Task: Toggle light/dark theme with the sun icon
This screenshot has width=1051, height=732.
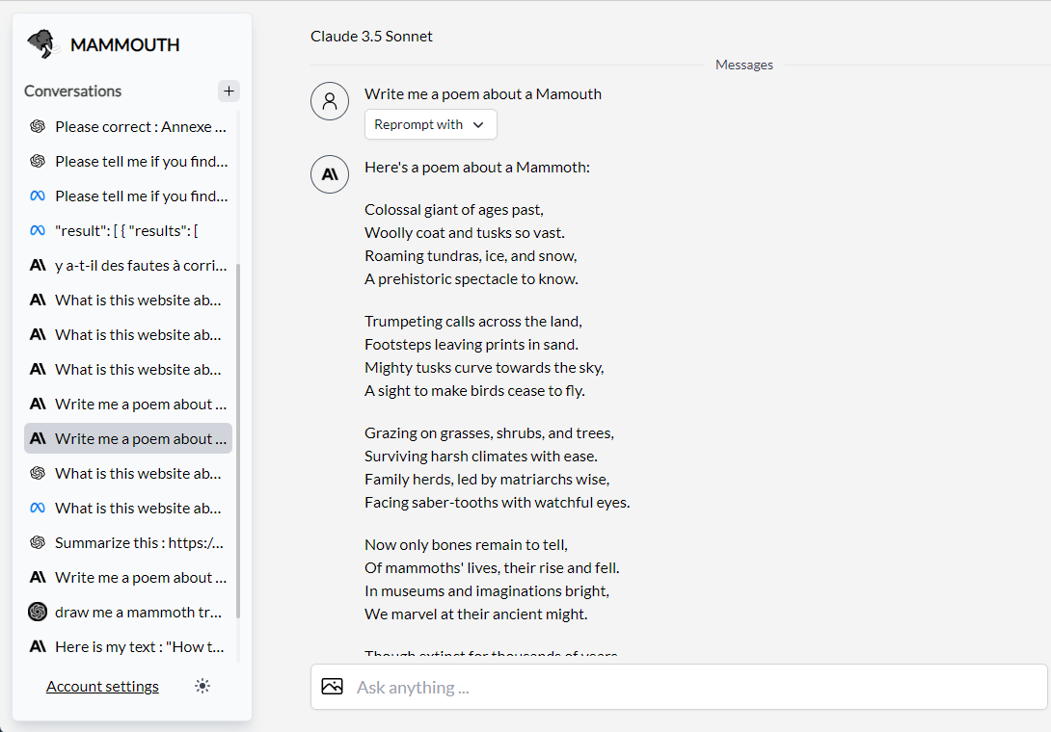Action: [202, 686]
